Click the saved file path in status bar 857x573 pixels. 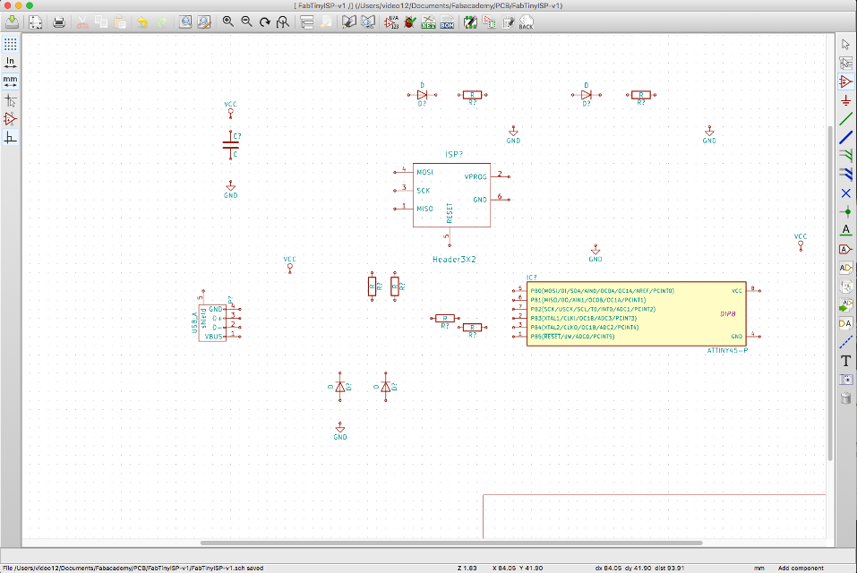pos(133,569)
